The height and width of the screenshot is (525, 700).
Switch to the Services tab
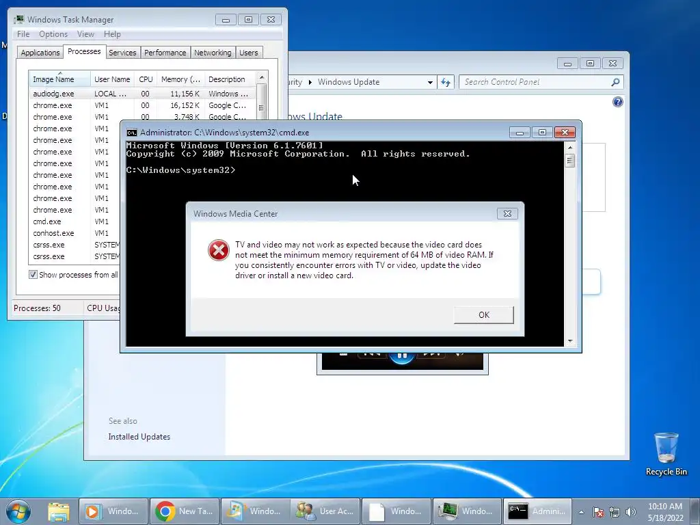(122, 53)
